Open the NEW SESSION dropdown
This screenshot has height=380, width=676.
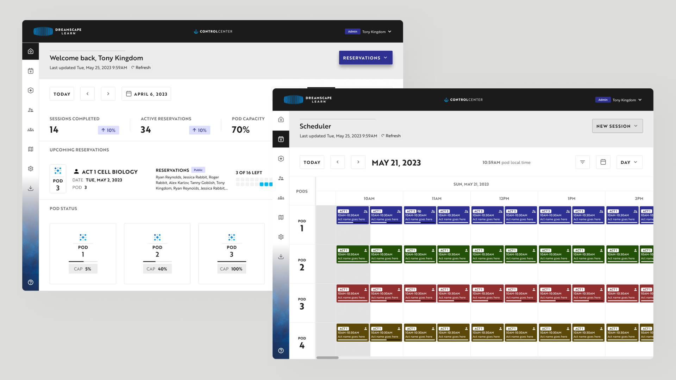tap(617, 126)
